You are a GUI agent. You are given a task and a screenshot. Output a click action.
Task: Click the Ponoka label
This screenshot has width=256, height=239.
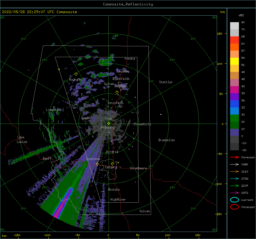click(x=130, y=59)
